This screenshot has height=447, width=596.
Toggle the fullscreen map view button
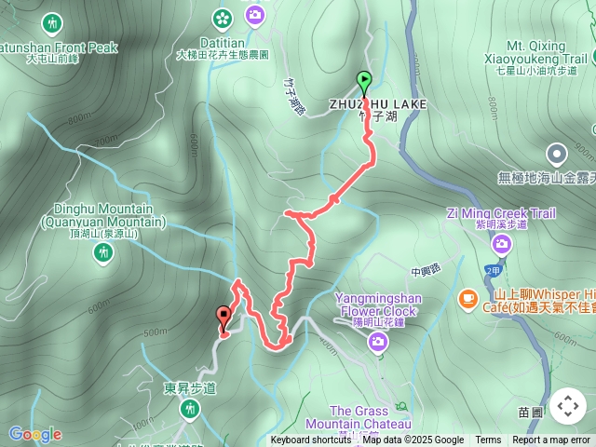tap(568, 406)
